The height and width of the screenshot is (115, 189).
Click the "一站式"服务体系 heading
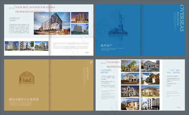(173, 71)
